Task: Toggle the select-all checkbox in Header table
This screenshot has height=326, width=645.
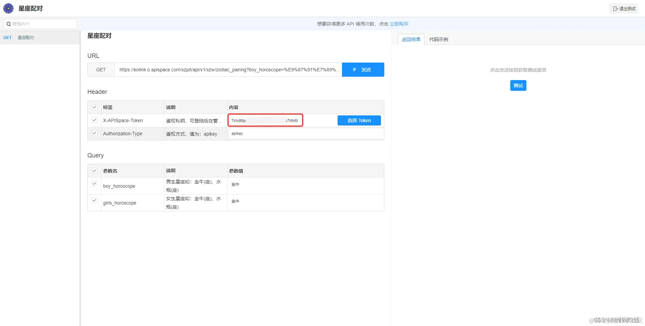Action: 94,107
